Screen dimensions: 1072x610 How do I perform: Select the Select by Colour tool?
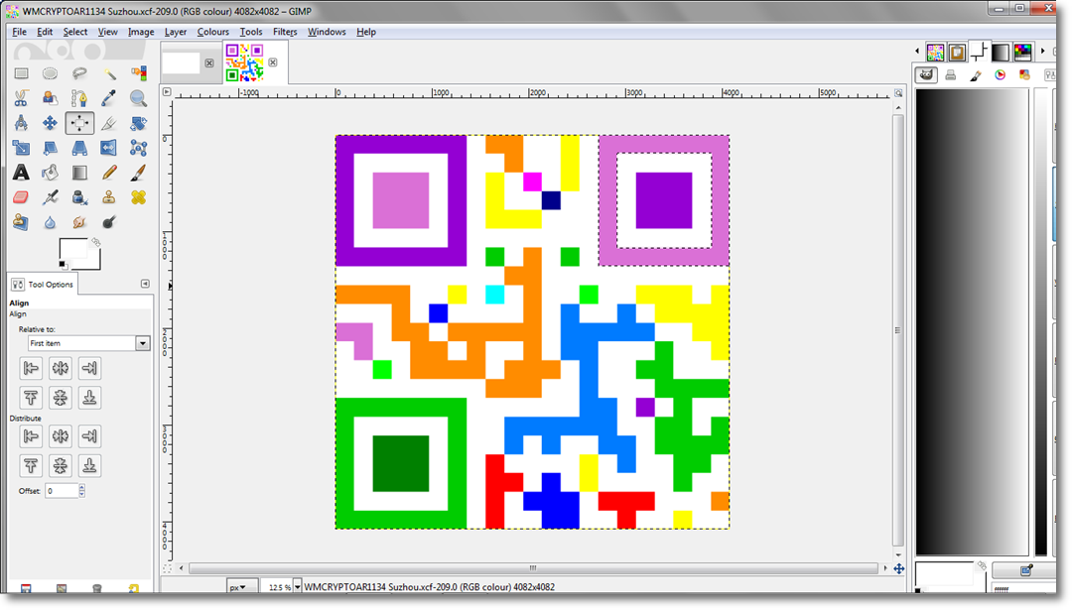tap(139, 73)
